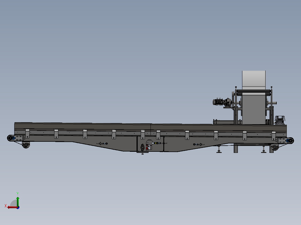Select the bearing housing below the left conveyor end
Viewport: 301px width, 225px height.
pyautogui.click(x=26, y=145)
